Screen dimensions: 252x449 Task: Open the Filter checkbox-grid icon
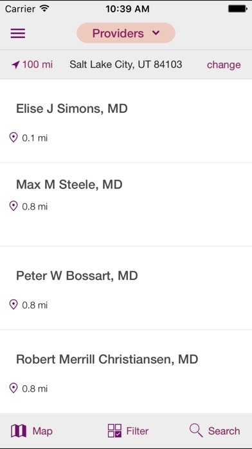tap(114, 431)
